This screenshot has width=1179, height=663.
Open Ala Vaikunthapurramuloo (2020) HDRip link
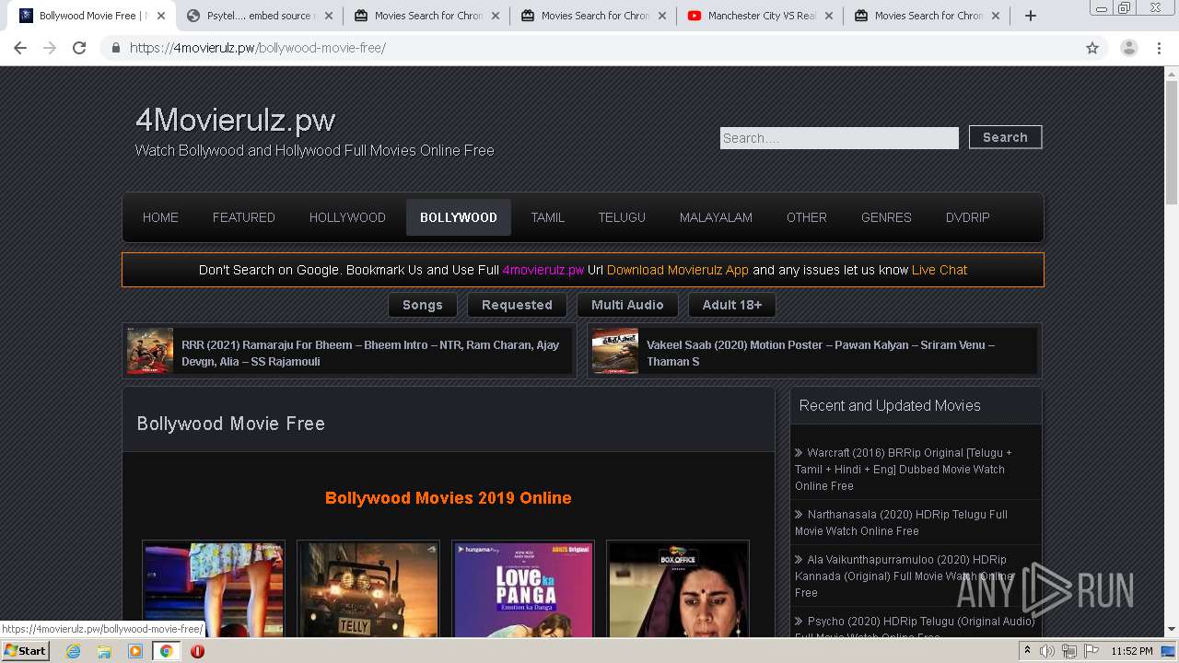[904, 576]
